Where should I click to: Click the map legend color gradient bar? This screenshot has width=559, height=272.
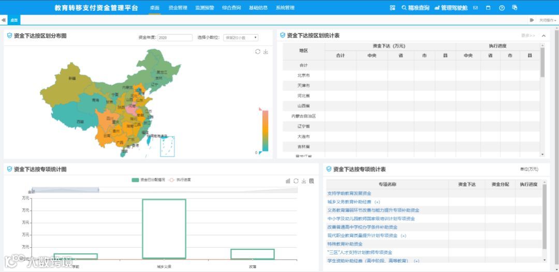265,131
